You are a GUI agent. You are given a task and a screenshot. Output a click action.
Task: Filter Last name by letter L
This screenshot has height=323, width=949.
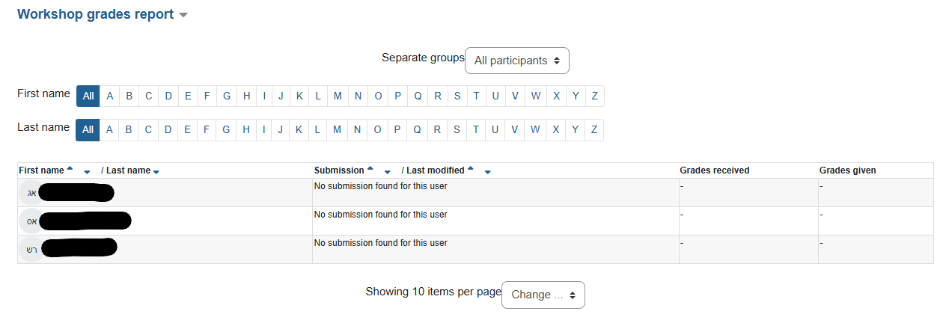click(317, 129)
